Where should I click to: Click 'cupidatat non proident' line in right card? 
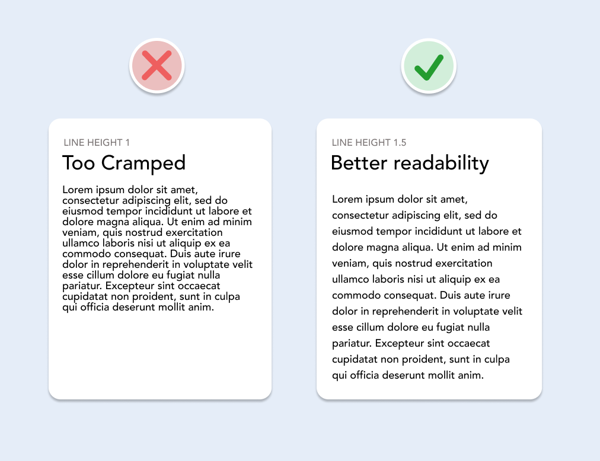(x=421, y=359)
